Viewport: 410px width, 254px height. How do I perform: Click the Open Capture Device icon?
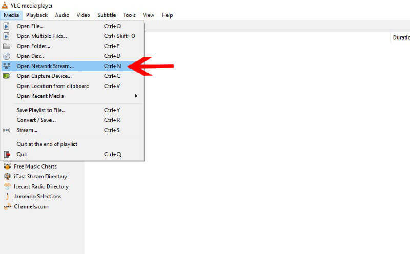pos(7,76)
